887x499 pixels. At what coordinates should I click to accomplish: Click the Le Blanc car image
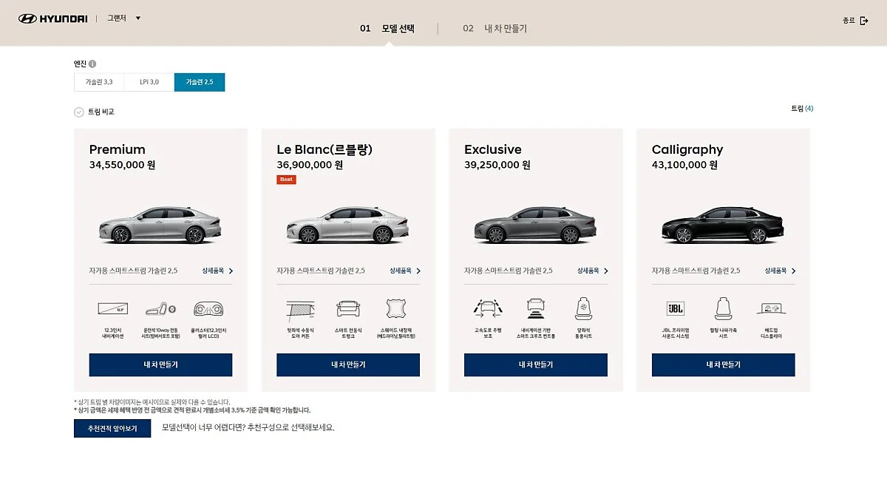point(348,224)
